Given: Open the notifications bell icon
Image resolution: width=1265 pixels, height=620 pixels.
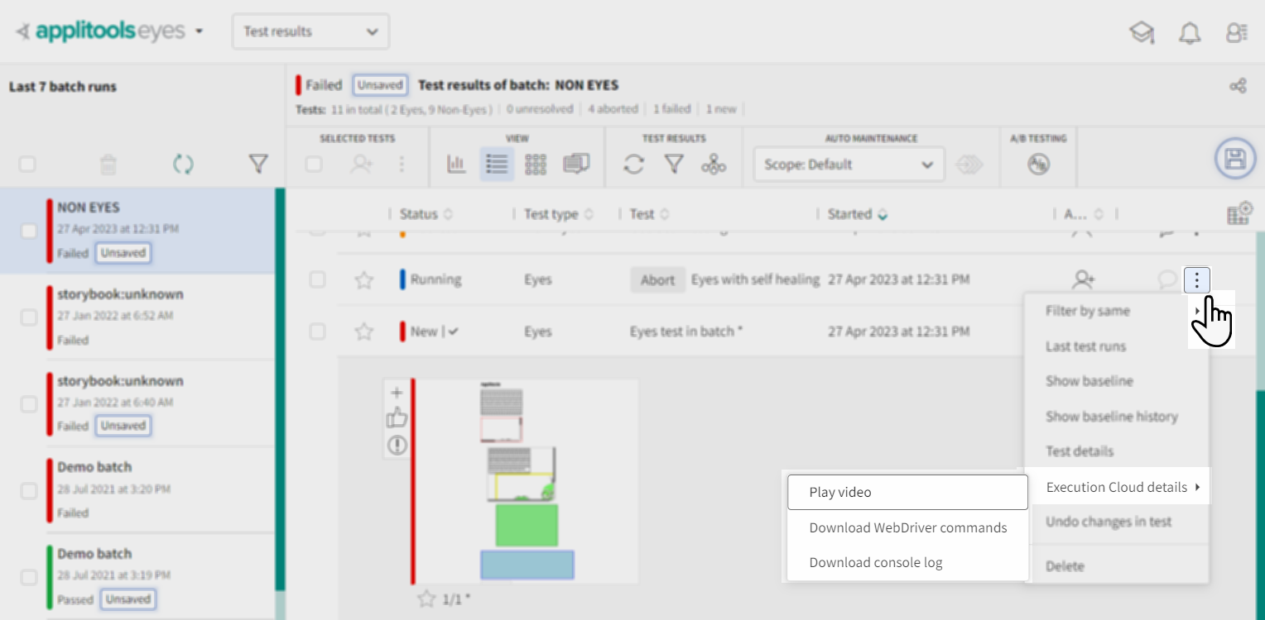Looking at the screenshot, I should click(1190, 33).
